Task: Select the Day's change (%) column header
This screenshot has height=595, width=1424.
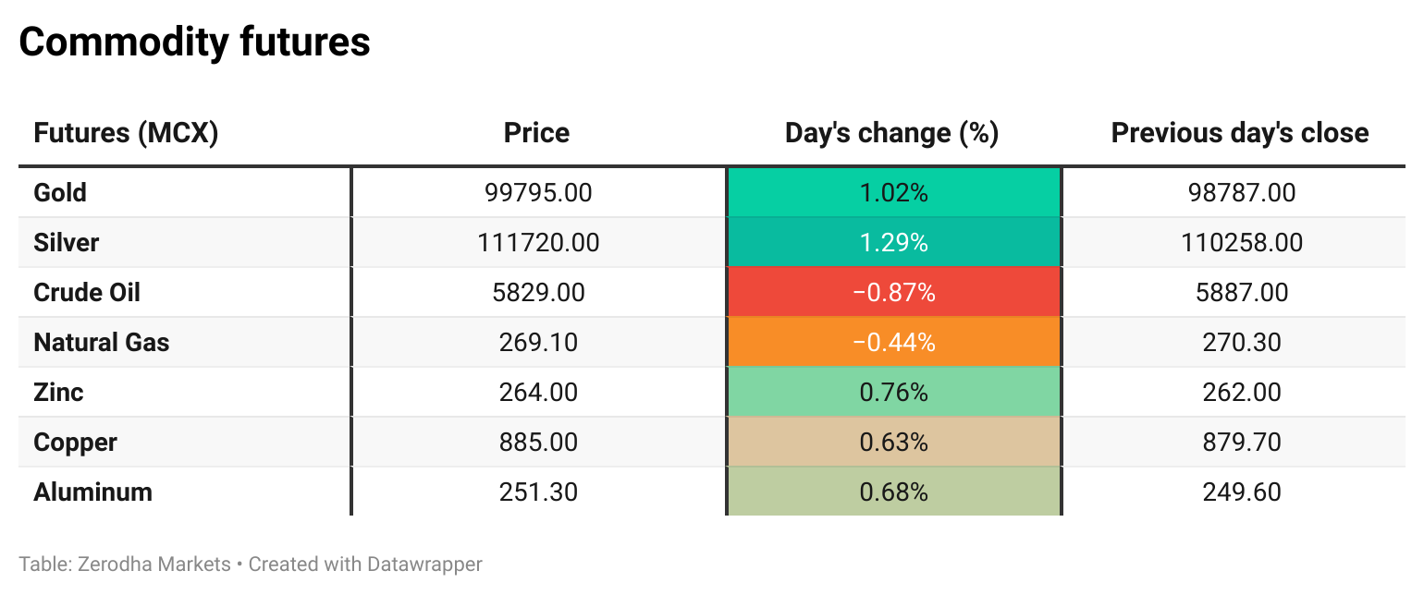Action: coord(891,133)
